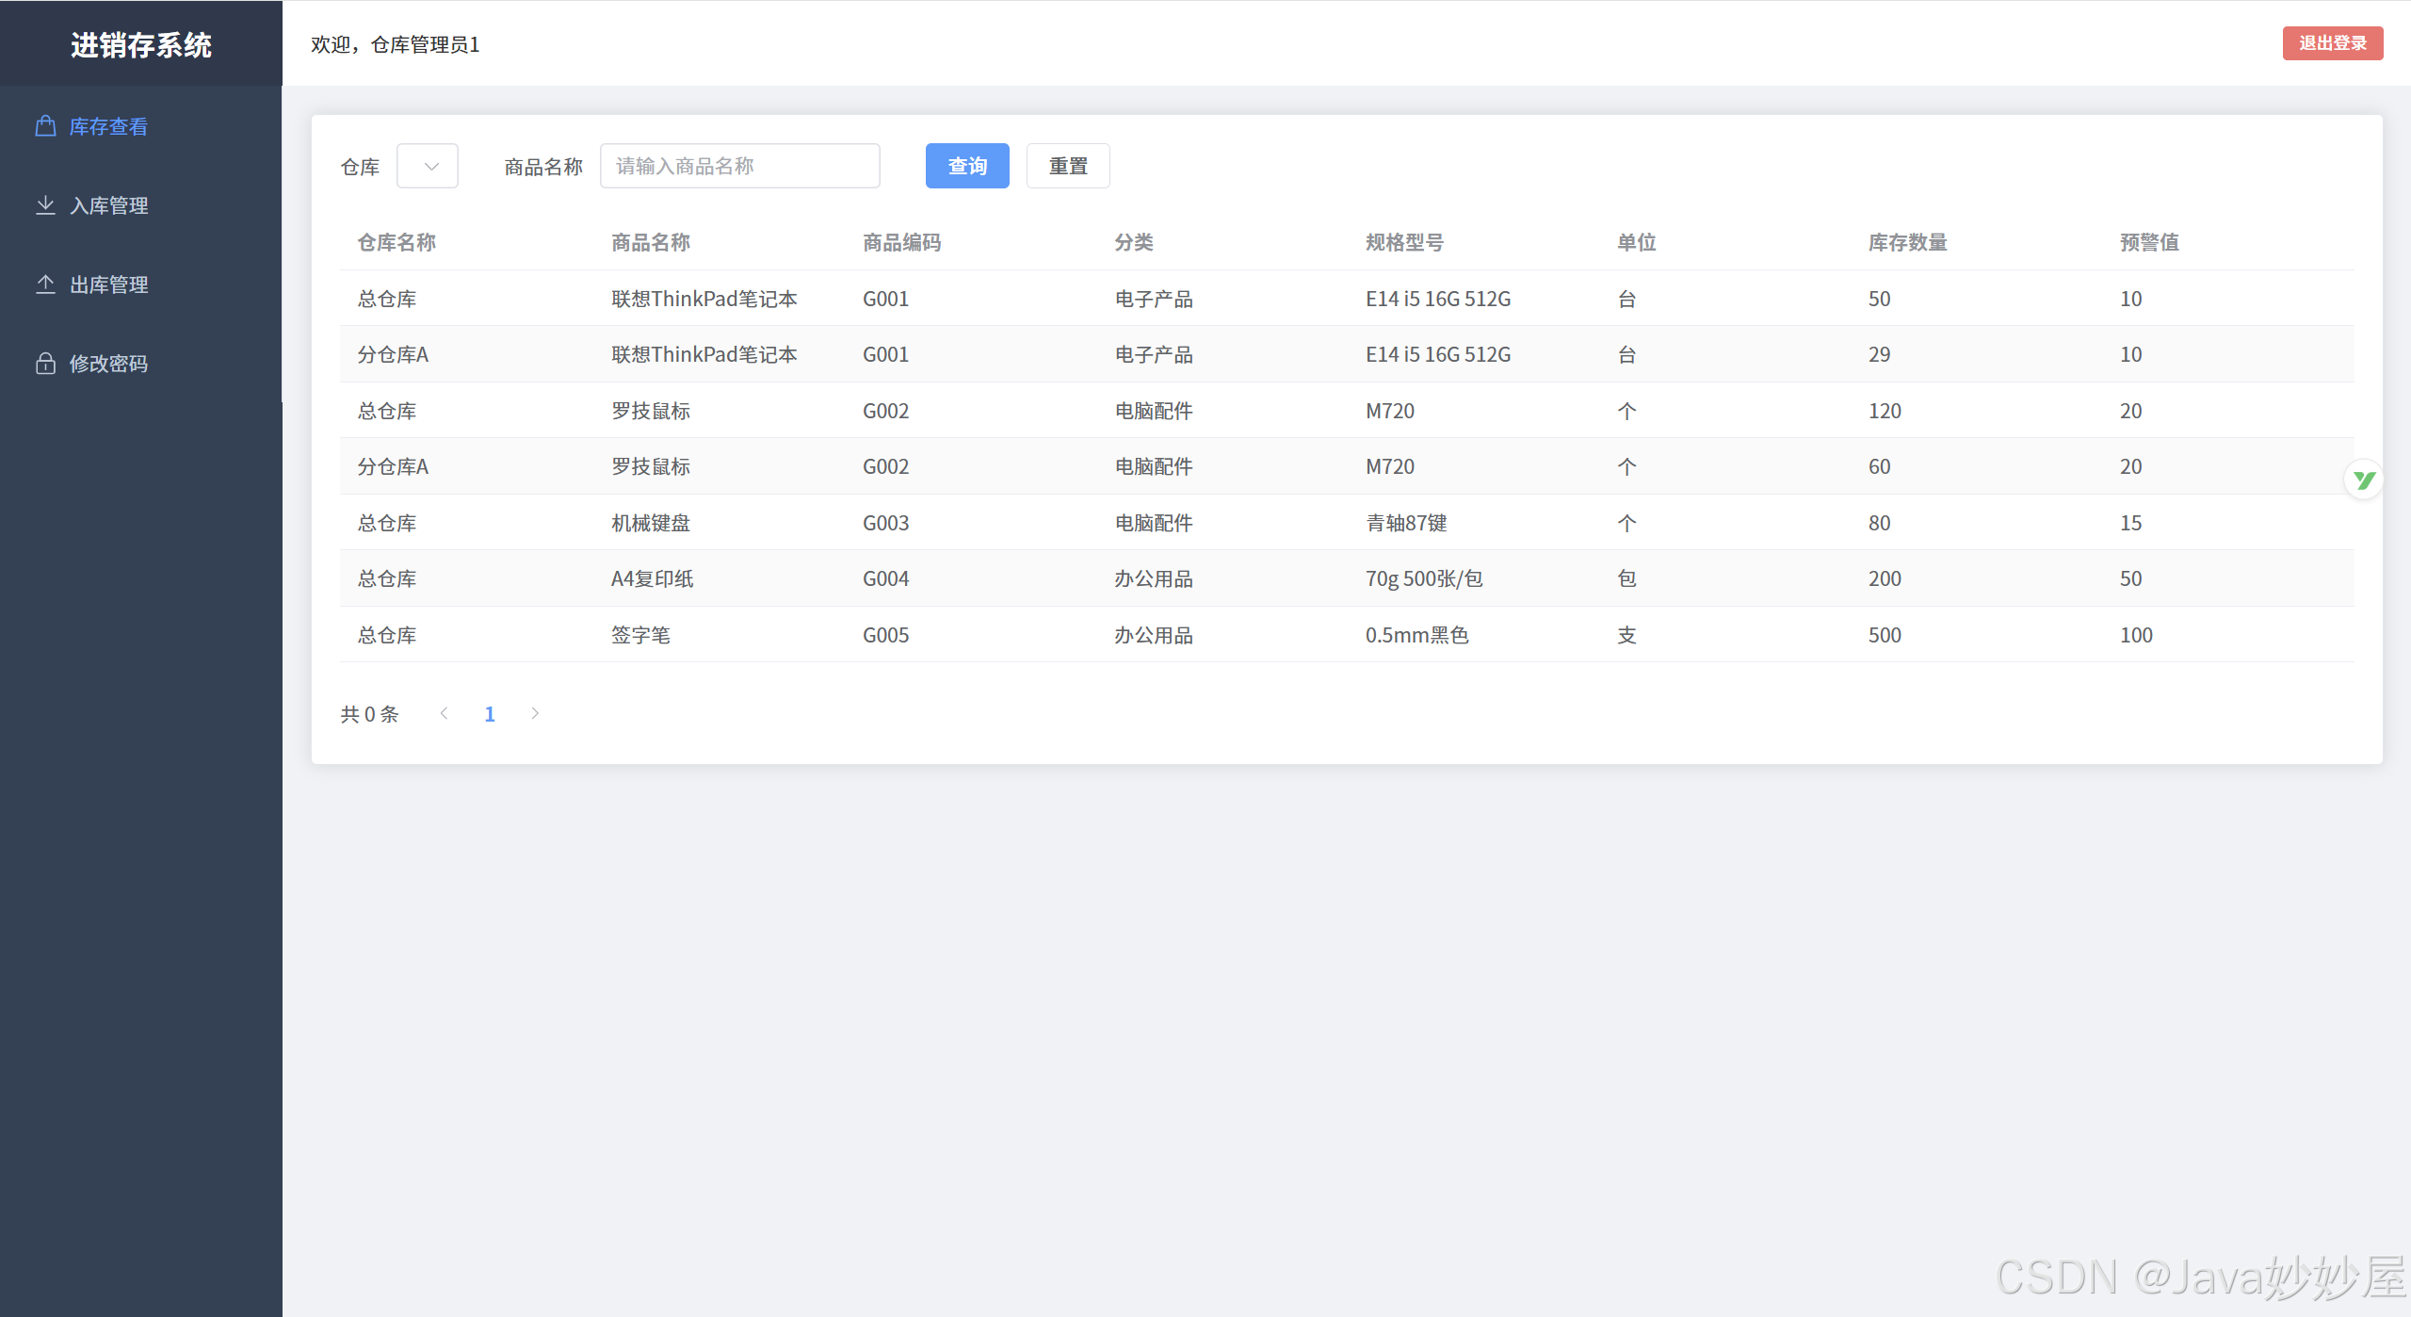Click the 进销存系统 title in sidebar
Image resolution: width=2411 pixels, height=1317 pixels.
click(141, 45)
